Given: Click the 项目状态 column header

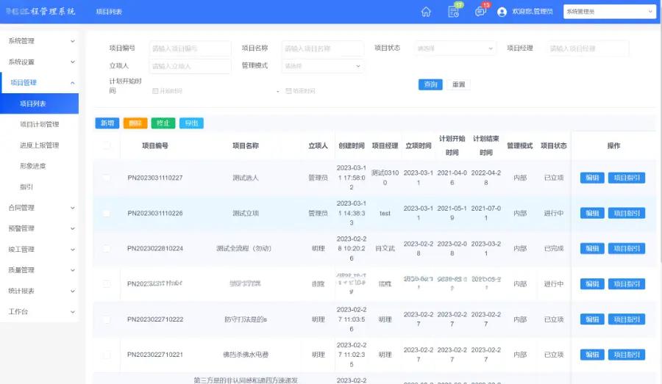Looking at the screenshot, I should pos(553,145).
